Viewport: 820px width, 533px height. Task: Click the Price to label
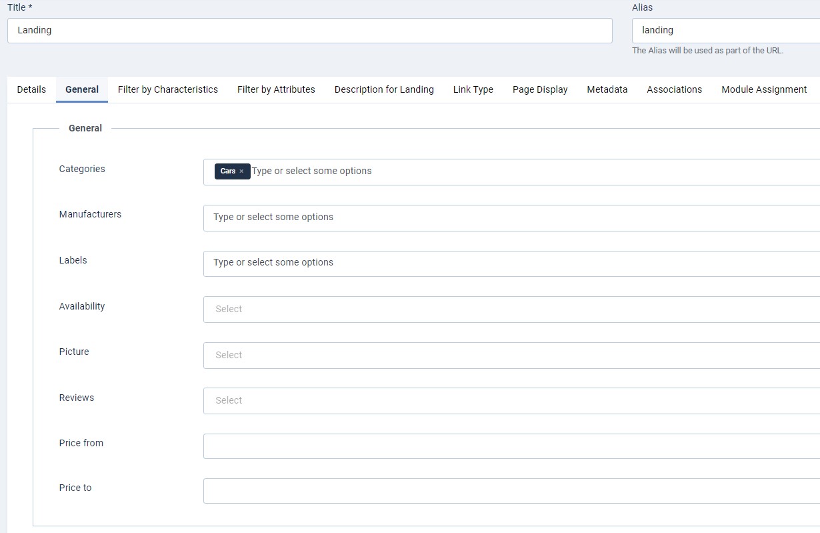75,488
